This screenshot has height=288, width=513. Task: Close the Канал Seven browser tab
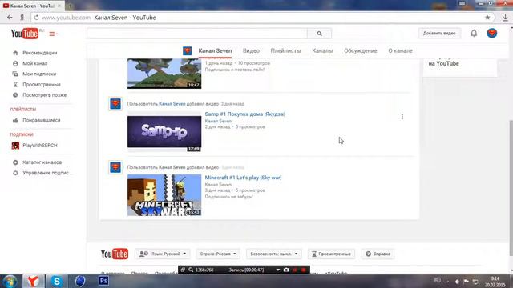click(x=59, y=6)
